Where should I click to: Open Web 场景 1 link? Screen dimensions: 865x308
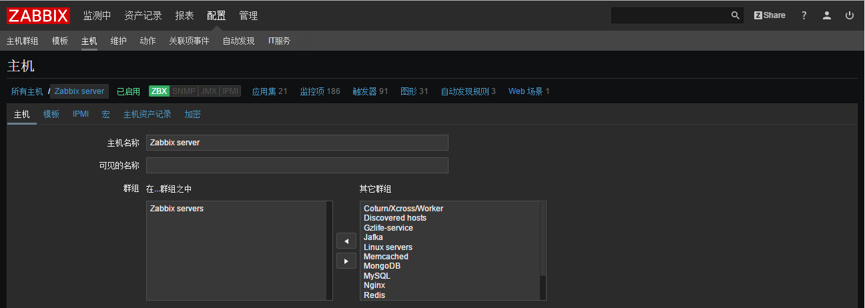coord(529,91)
